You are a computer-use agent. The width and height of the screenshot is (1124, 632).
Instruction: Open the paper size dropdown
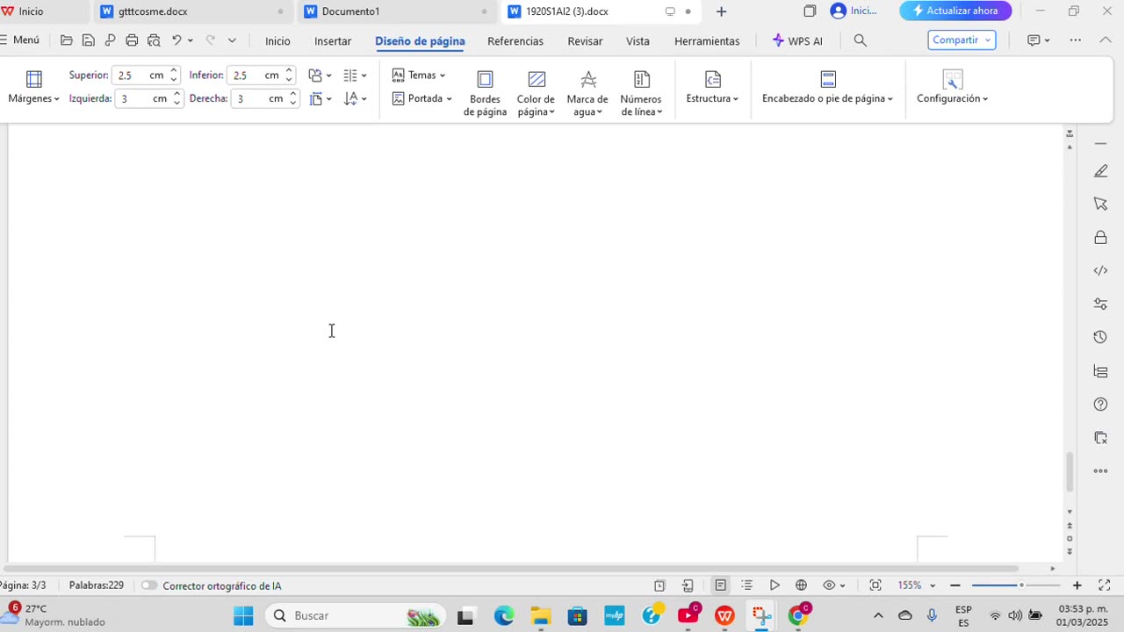tap(320, 98)
